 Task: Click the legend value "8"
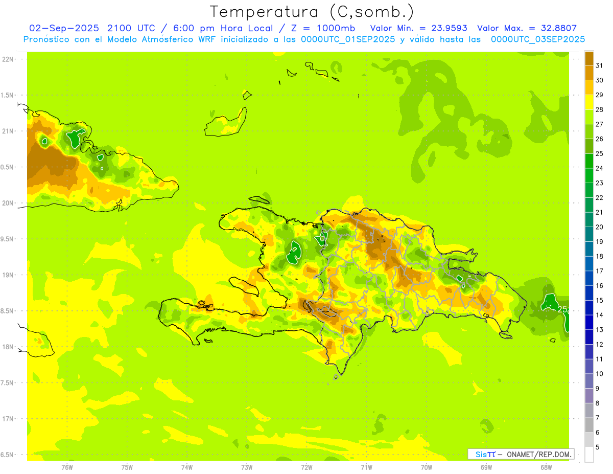pos(597,403)
